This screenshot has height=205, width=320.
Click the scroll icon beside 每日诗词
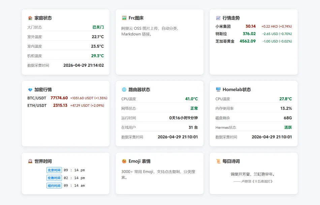[x=218, y=162]
